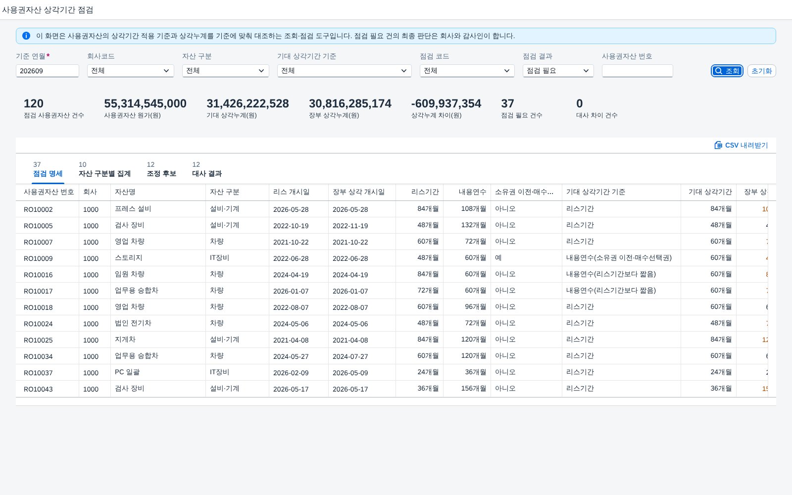Select row RO10002
This screenshot has width=792, height=495.
pos(392,209)
